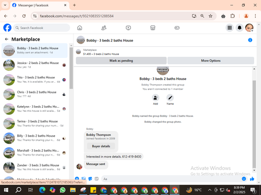
Task: Click the back arrow beside Marketplace heading
Action: (x=7, y=39)
